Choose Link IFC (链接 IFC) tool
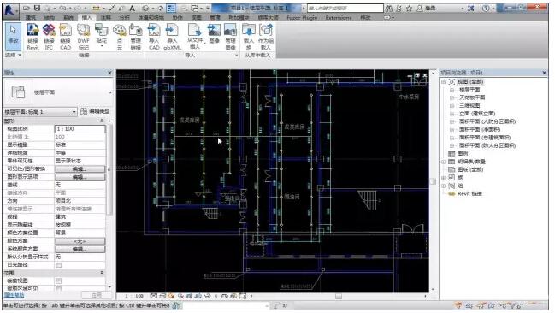The width and height of the screenshot is (555, 313). 49,37
